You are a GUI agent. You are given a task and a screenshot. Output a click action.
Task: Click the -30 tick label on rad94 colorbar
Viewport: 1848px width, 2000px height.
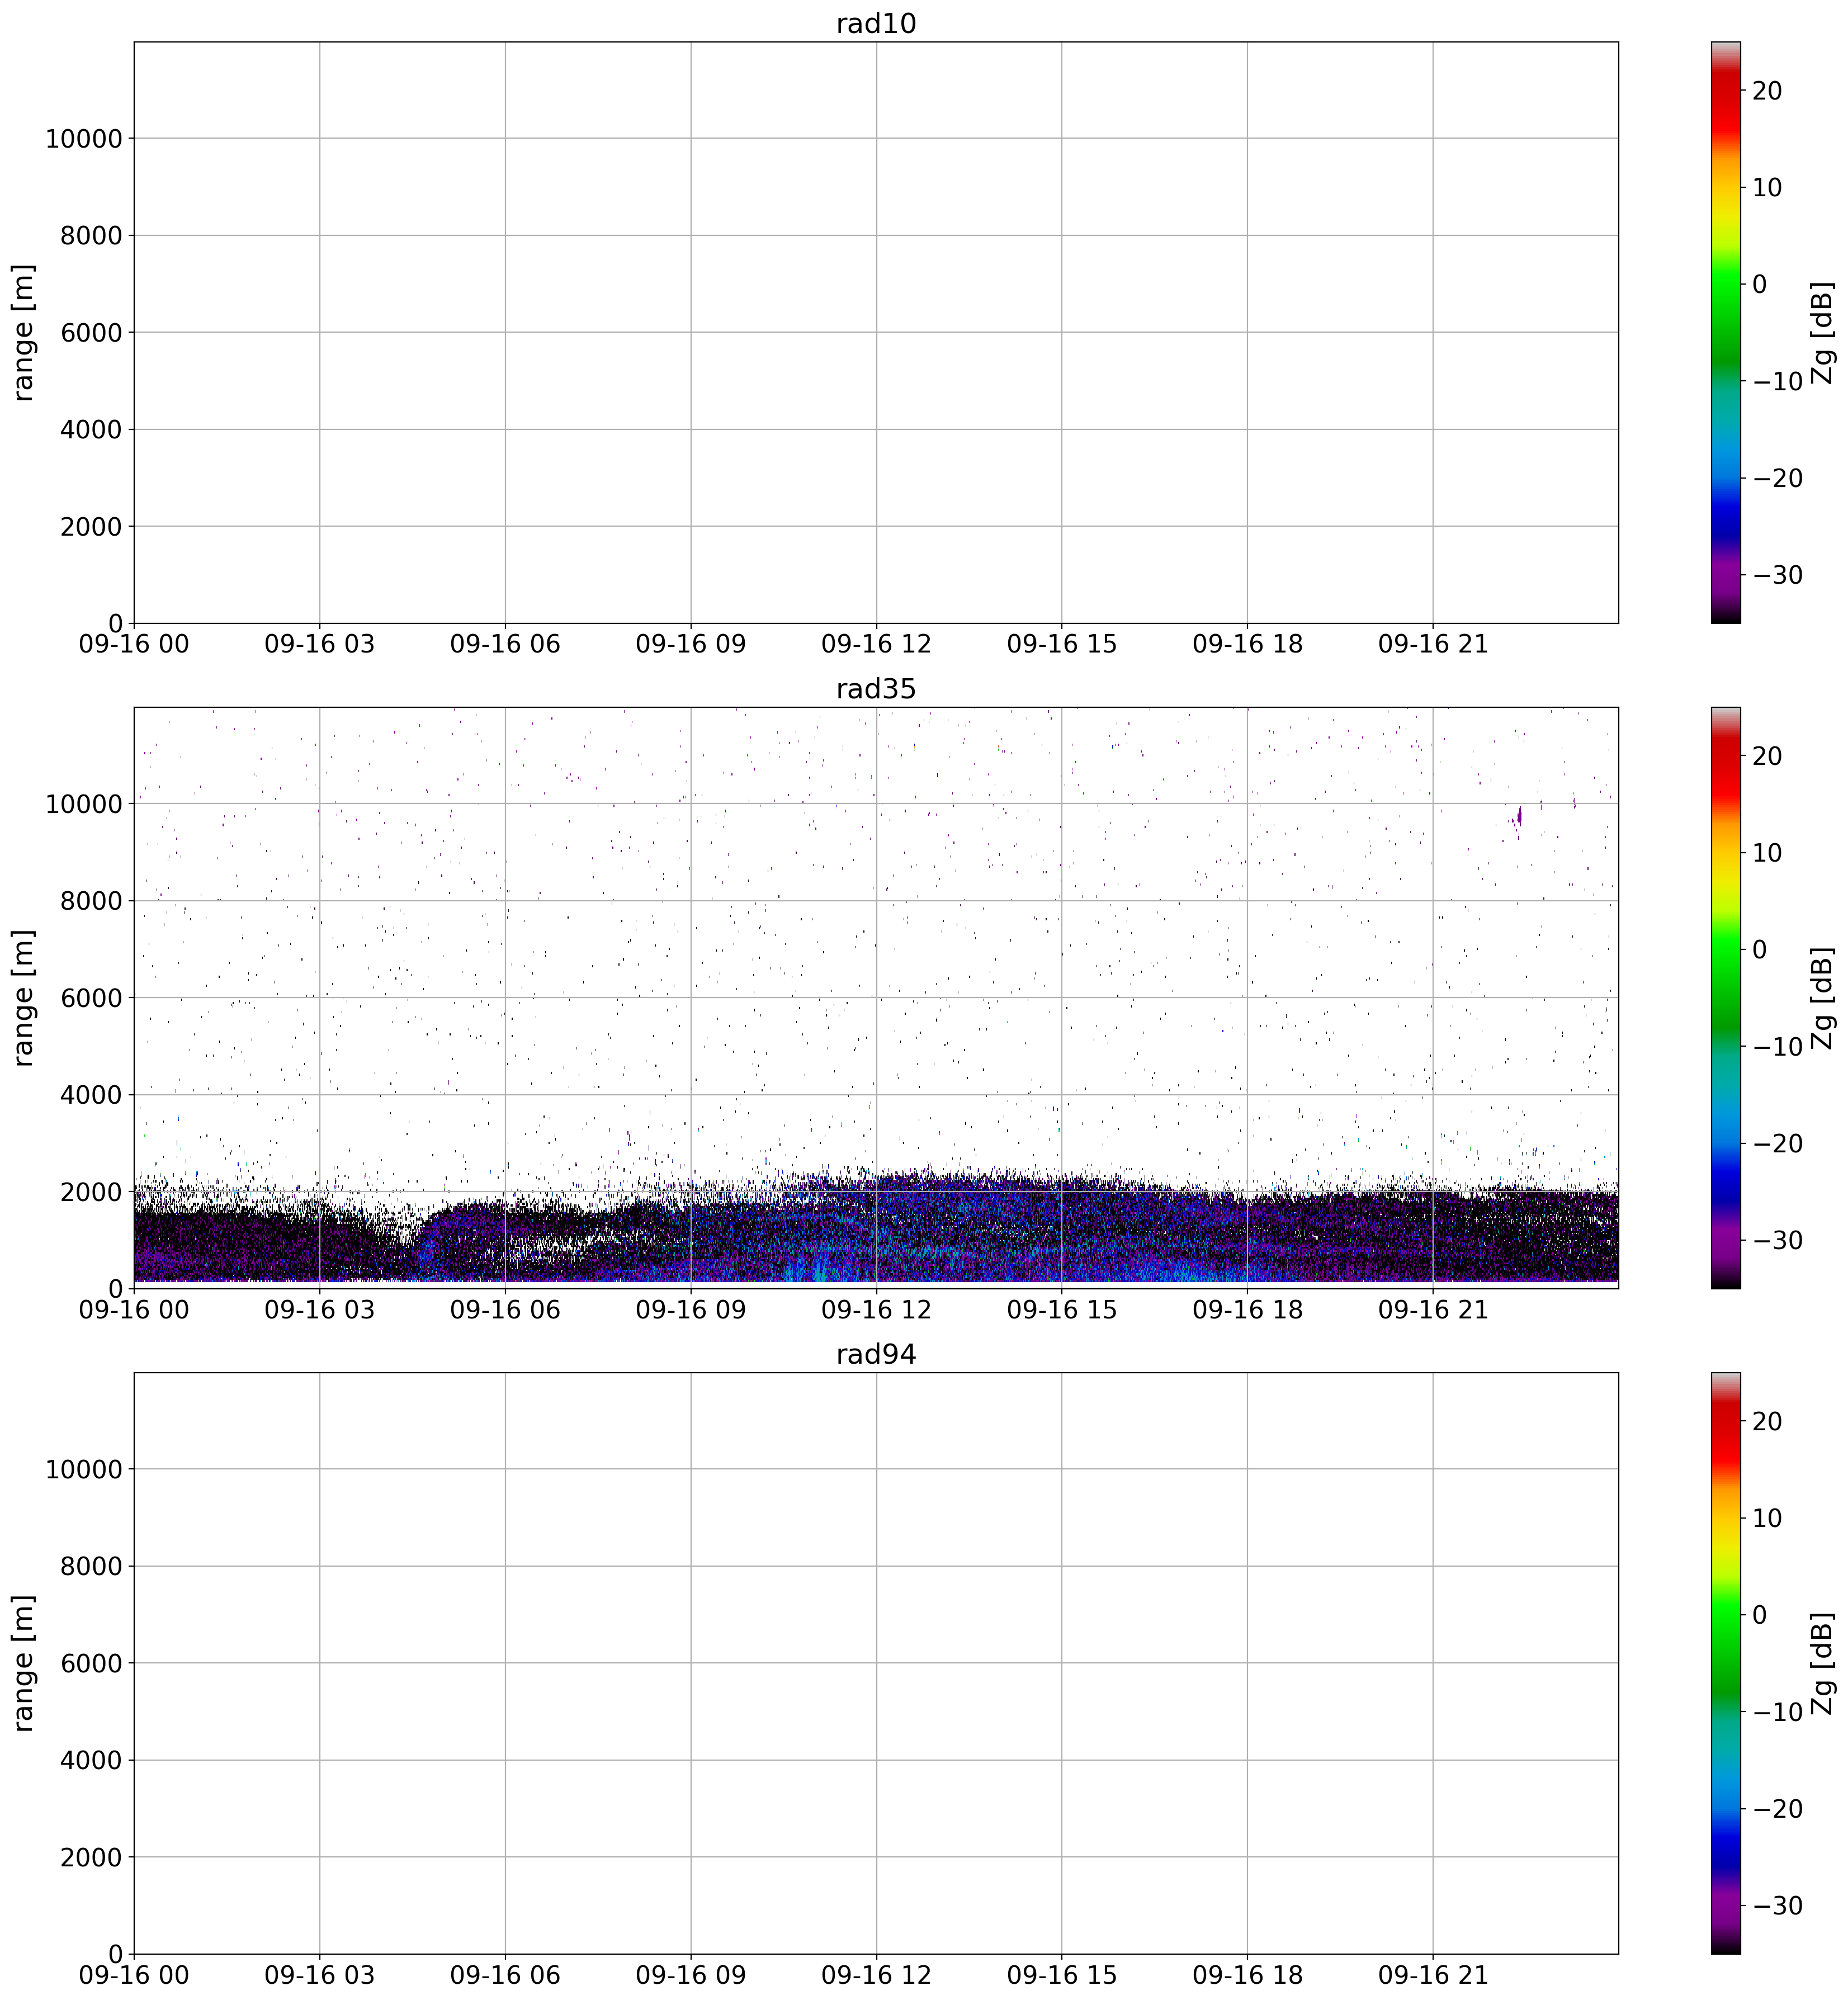tap(1777, 1906)
